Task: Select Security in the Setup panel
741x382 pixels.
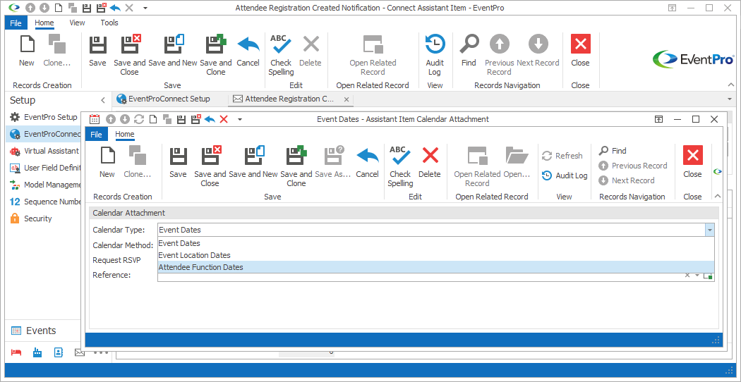Action: coord(31,218)
